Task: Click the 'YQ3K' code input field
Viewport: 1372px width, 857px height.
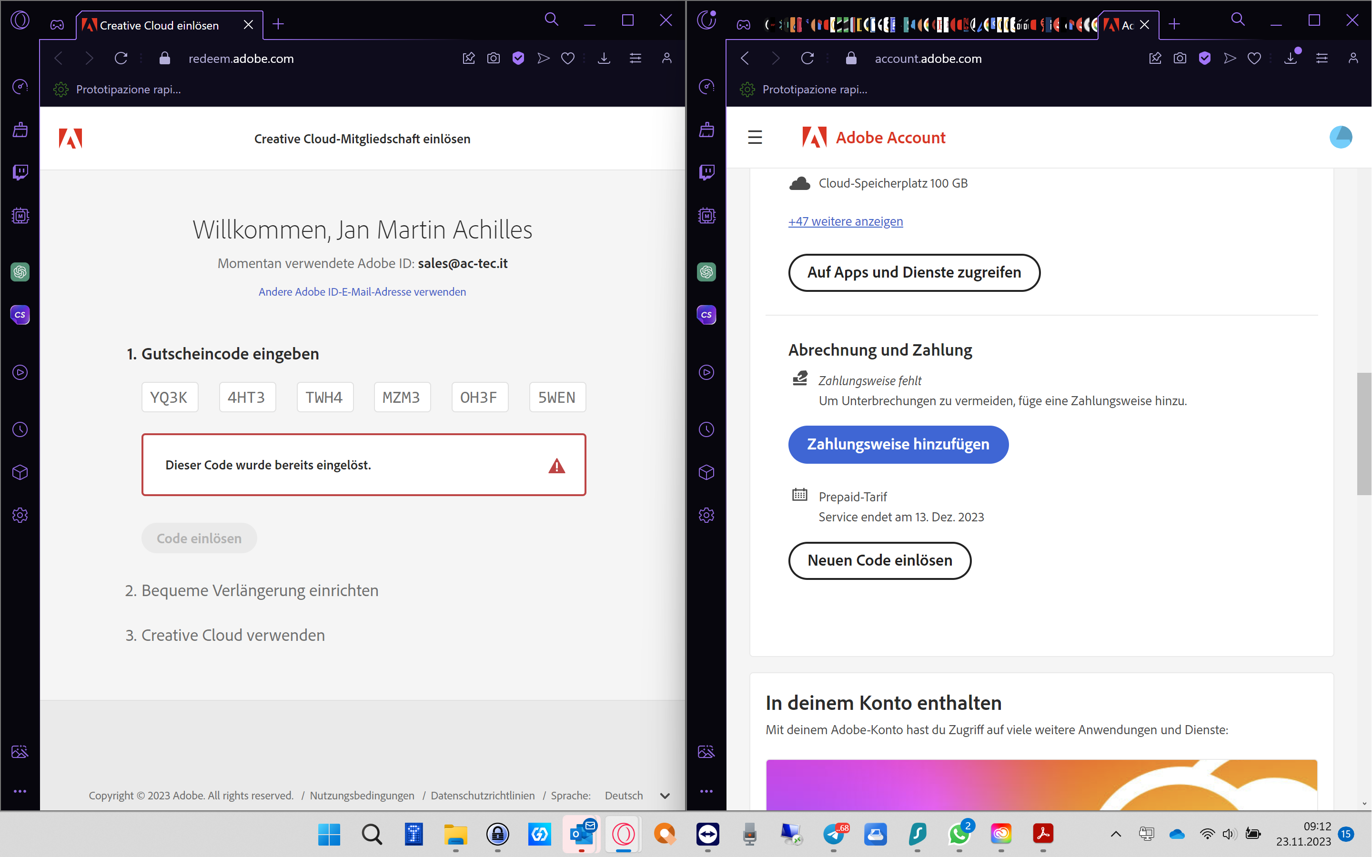Action: (x=170, y=398)
